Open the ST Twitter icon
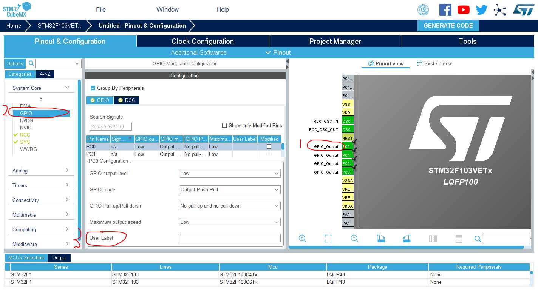The width and height of the screenshot is (538, 291). coord(482,10)
